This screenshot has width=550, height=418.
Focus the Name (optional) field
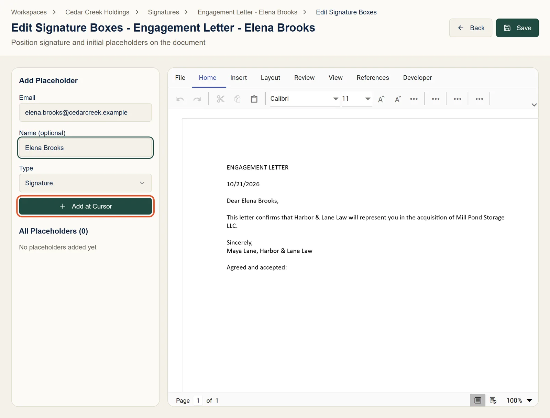85,148
